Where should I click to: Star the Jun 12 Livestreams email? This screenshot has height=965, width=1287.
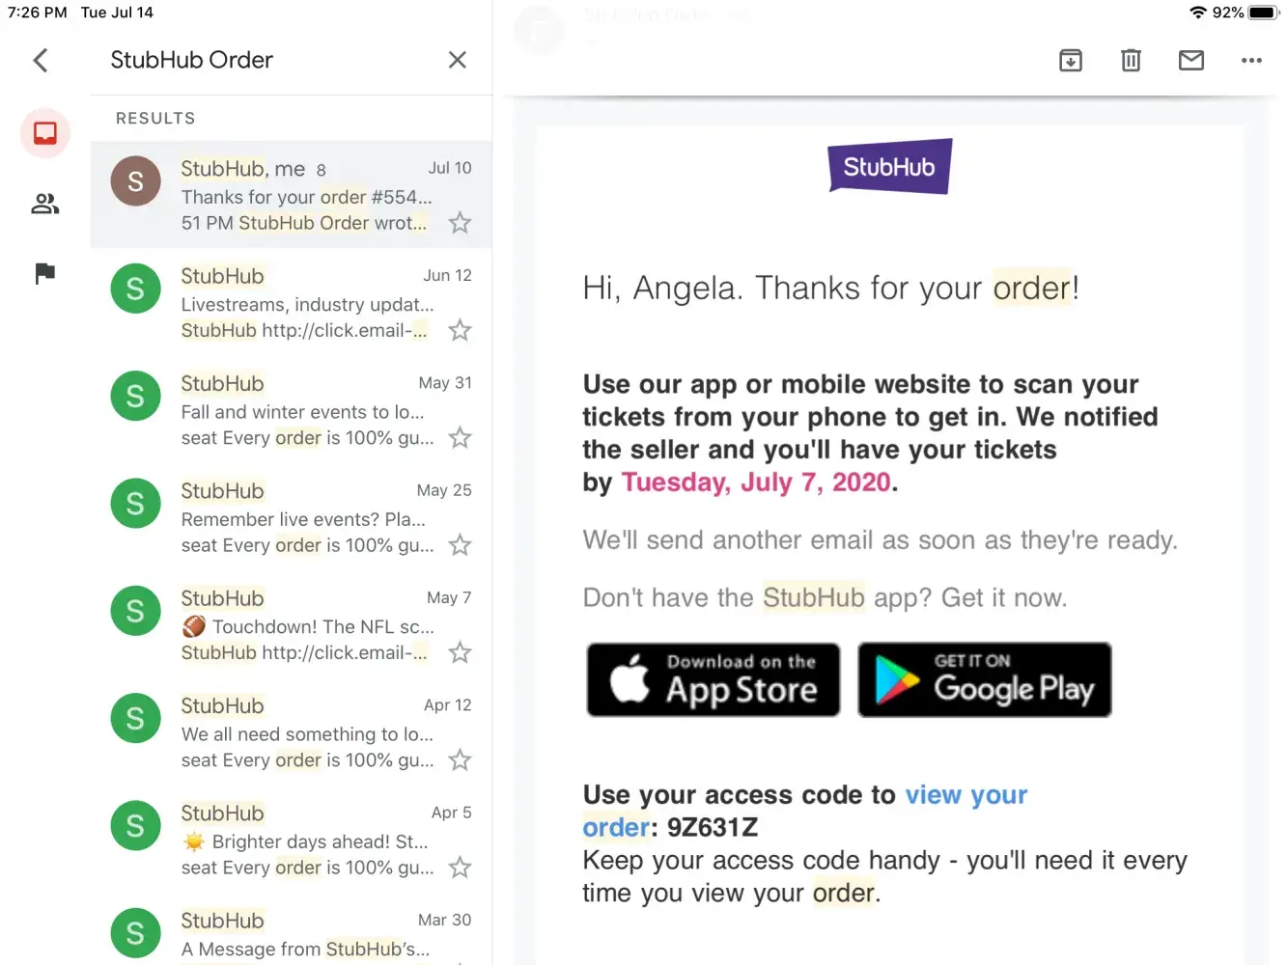461,331
